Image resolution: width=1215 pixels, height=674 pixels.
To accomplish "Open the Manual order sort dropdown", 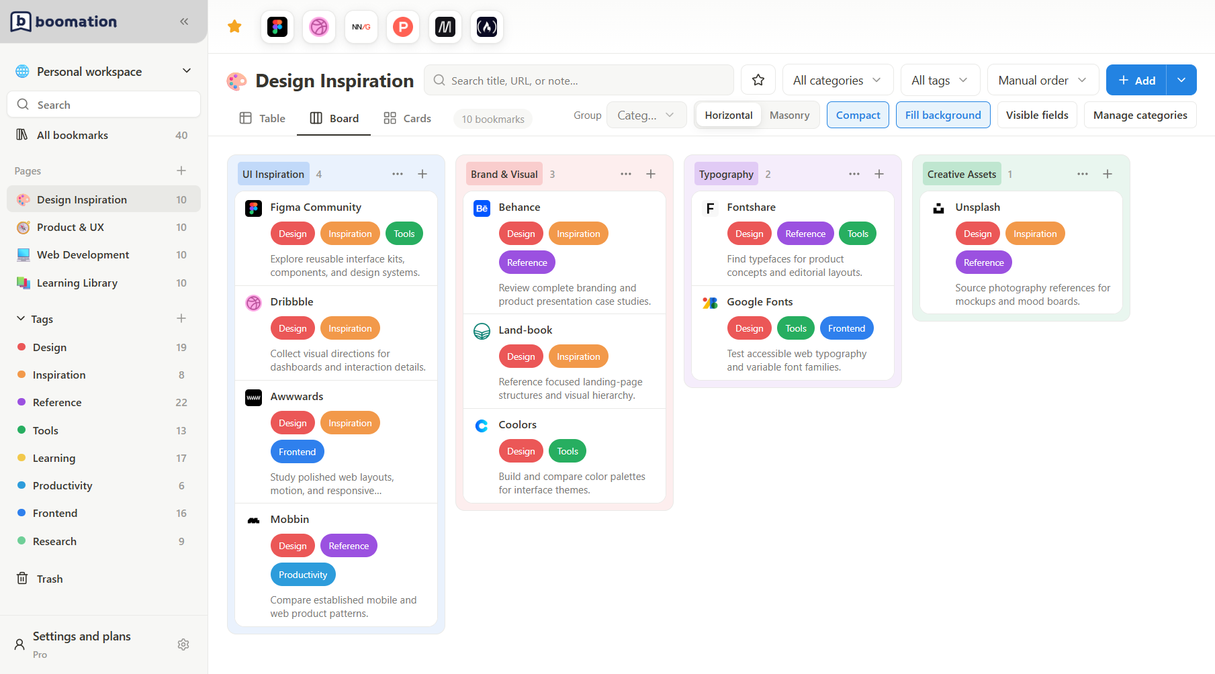I will pyautogui.click(x=1042, y=80).
